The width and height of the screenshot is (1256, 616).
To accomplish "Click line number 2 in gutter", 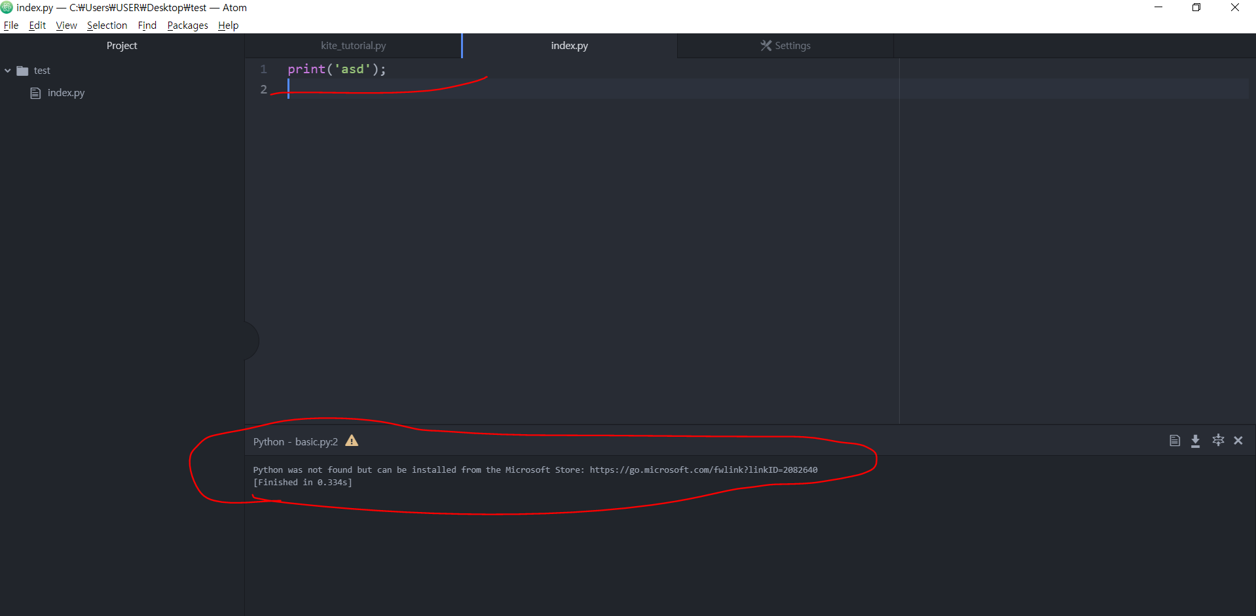I will coord(264,89).
